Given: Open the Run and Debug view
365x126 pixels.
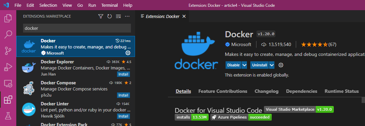Looking at the screenshot, I should pyautogui.click(x=8, y=67).
